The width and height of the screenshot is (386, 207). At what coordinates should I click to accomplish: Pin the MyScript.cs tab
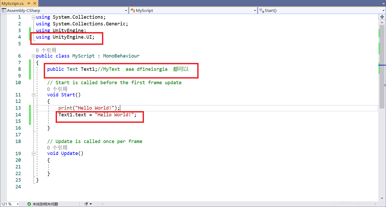click(28, 4)
